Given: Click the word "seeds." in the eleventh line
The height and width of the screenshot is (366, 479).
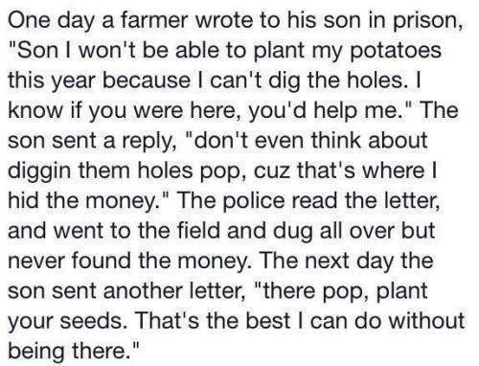Looking at the screenshot, I should (x=93, y=321).
